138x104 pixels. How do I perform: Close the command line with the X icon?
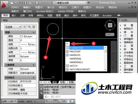click(x=41, y=89)
